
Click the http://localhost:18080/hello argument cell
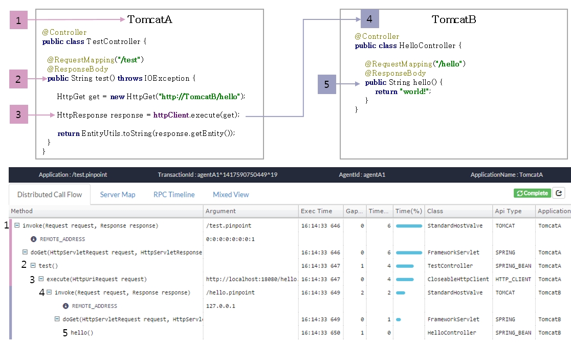pyautogui.click(x=251, y=279)
